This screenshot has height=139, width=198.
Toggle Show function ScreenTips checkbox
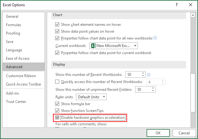[57, 111]
